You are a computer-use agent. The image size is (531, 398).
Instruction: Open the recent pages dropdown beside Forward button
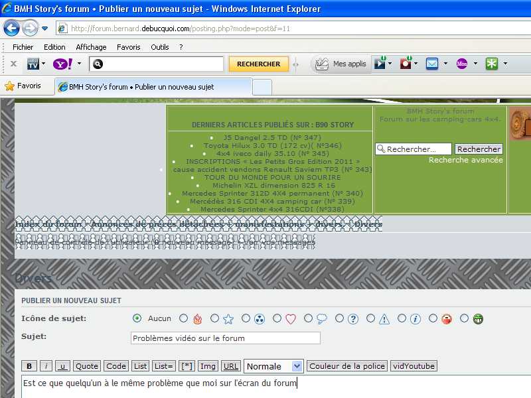(45, 29)
